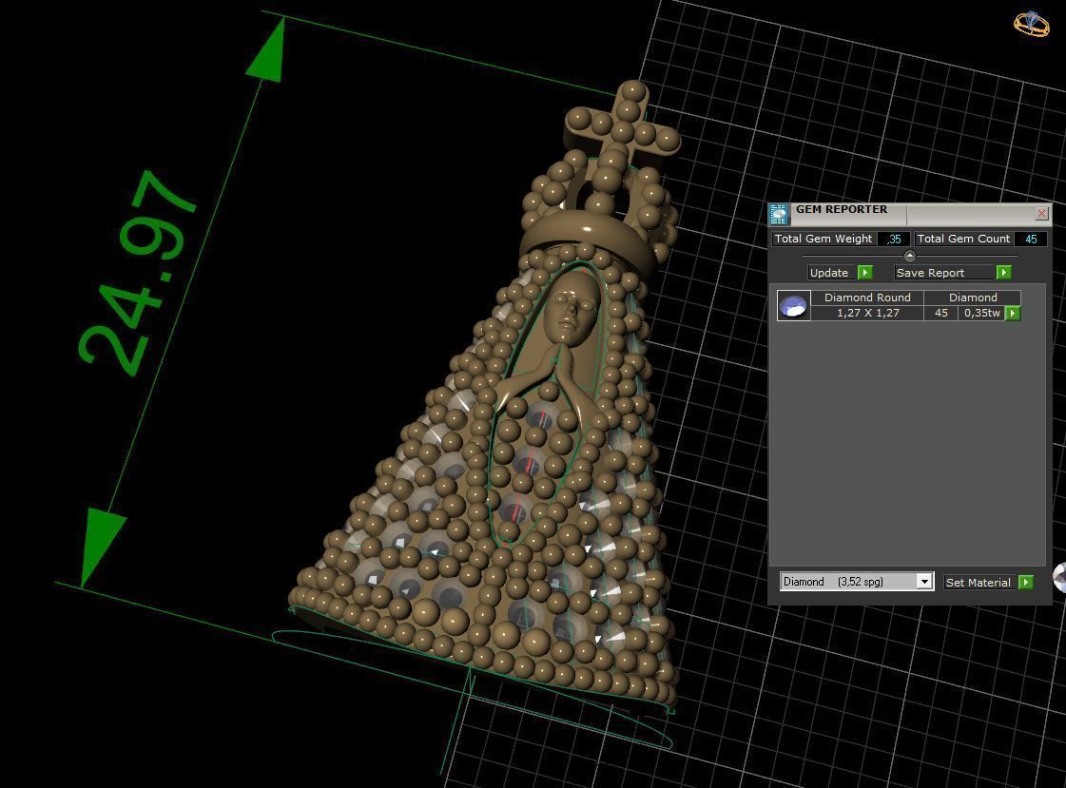Screen dimensions: 1066x788
Task: Click the Total Gem Count value 45
Action: pos(1031,240)
